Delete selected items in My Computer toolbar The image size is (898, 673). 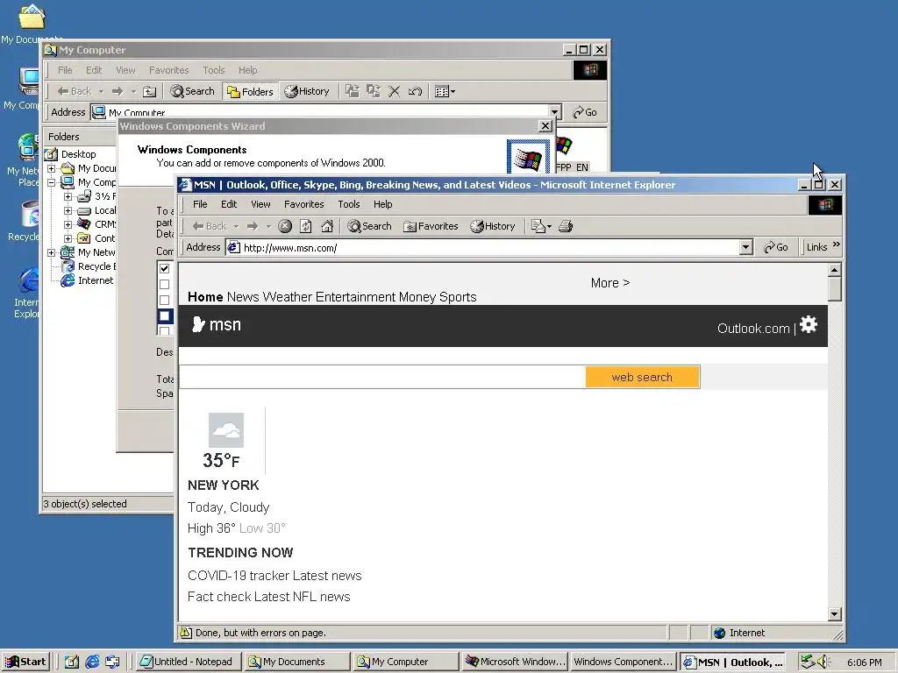[x=394, y=91]
